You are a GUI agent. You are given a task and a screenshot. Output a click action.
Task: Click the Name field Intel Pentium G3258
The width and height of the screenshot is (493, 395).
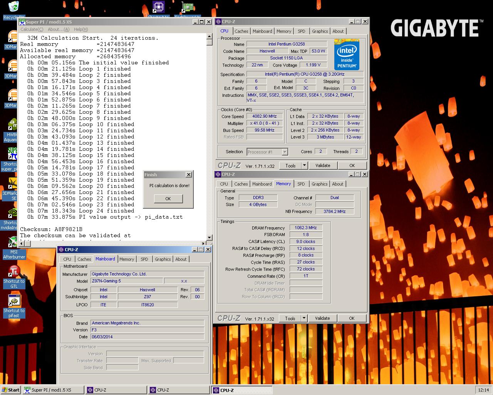[x=287, y=44]
